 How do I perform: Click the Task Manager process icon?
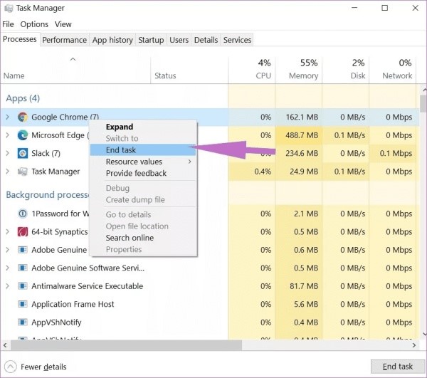coord(23,172)
